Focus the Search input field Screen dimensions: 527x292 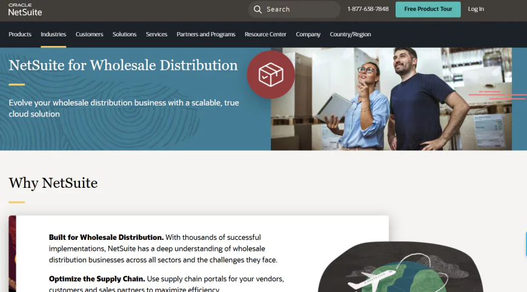[294, 10]
